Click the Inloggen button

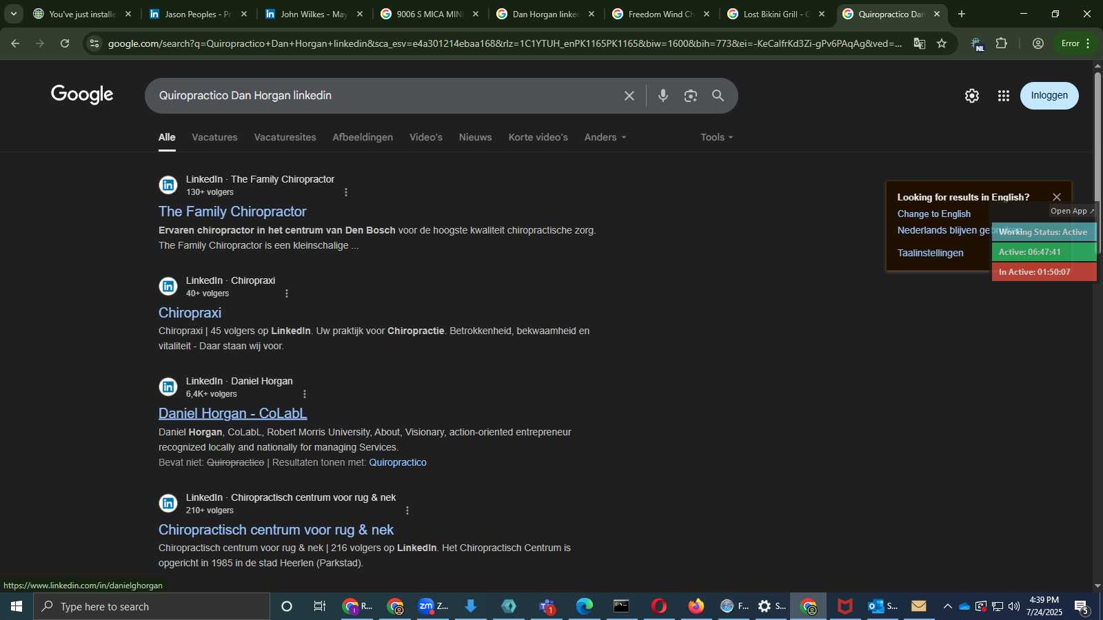pos(1049,96)
